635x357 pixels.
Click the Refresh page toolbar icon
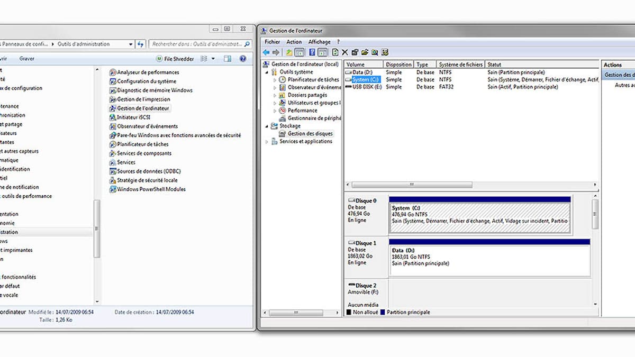point(335,52)
